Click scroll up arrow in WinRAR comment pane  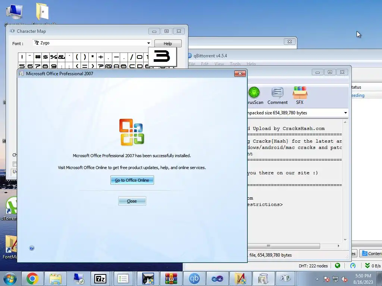coord(345,122)
